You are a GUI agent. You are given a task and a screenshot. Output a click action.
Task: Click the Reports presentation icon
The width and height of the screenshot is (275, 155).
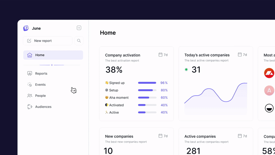(x=30, y=73)
